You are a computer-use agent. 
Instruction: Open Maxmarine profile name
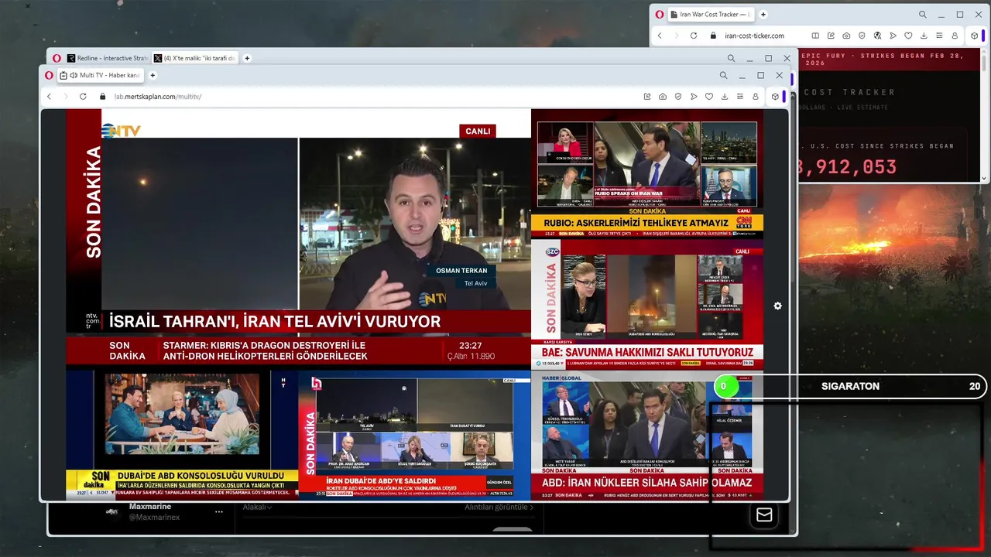tap(150, 507)
